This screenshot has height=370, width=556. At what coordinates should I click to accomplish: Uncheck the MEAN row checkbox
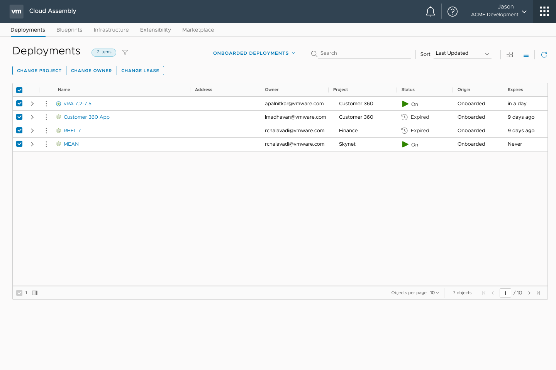pos(19,144)
